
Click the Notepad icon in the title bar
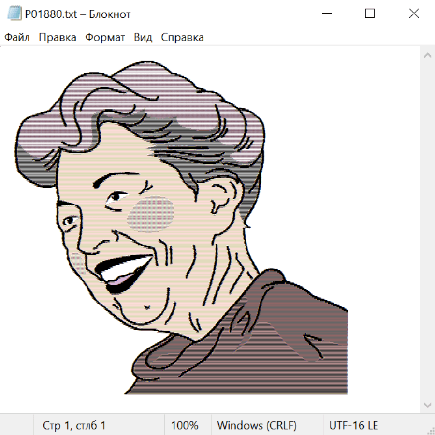coord(14,14)
